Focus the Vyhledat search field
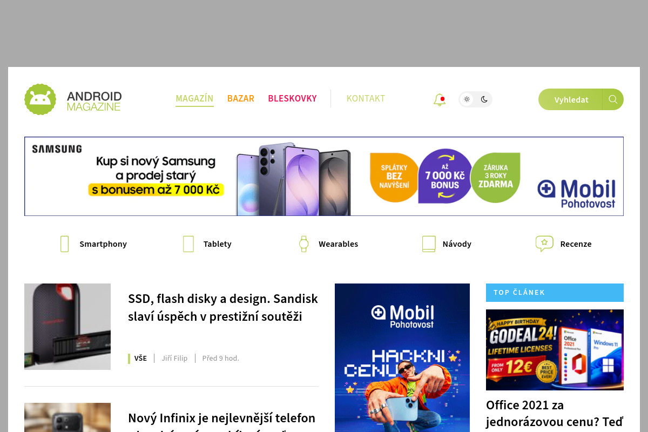This screenshot has height=432, width=648. point(571,99)
